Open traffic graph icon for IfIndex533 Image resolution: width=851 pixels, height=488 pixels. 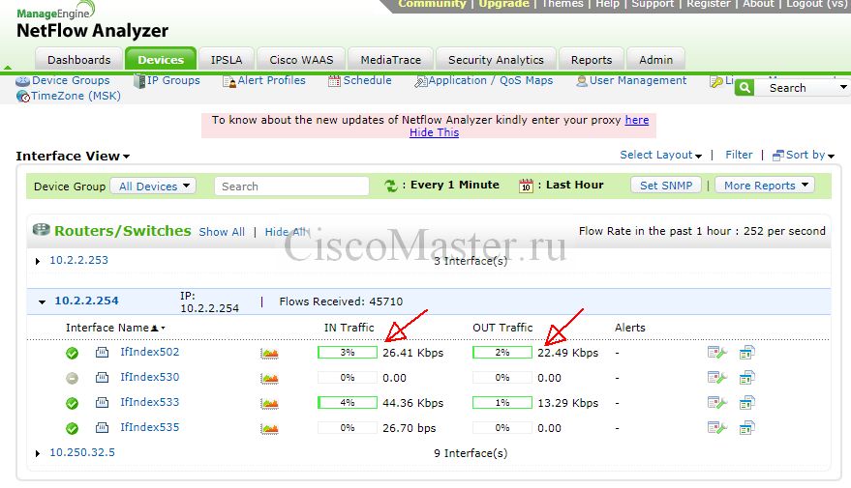pos(269,403)
